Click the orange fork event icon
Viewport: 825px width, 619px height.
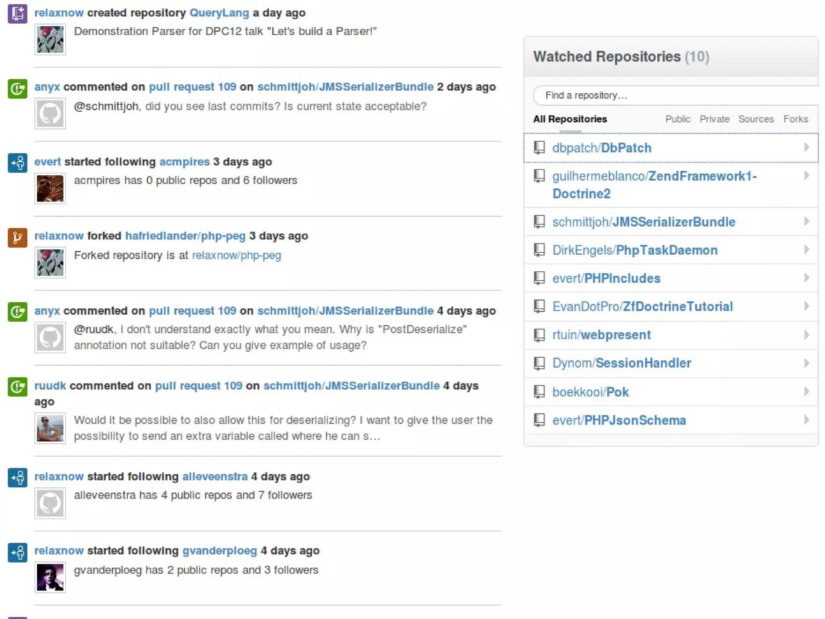click(17, 237)
